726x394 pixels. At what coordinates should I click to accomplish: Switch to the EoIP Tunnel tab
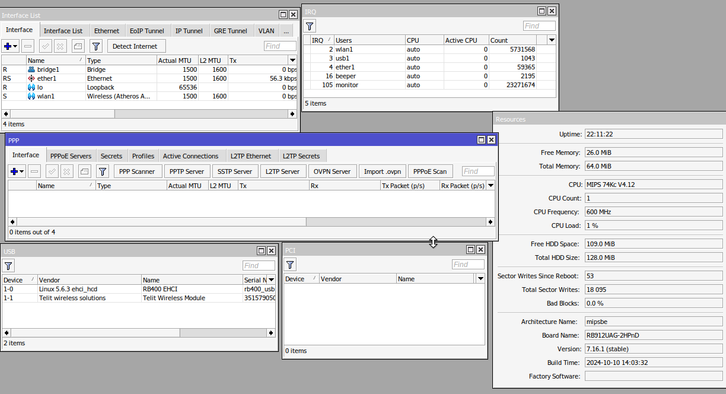coord(147,31)
